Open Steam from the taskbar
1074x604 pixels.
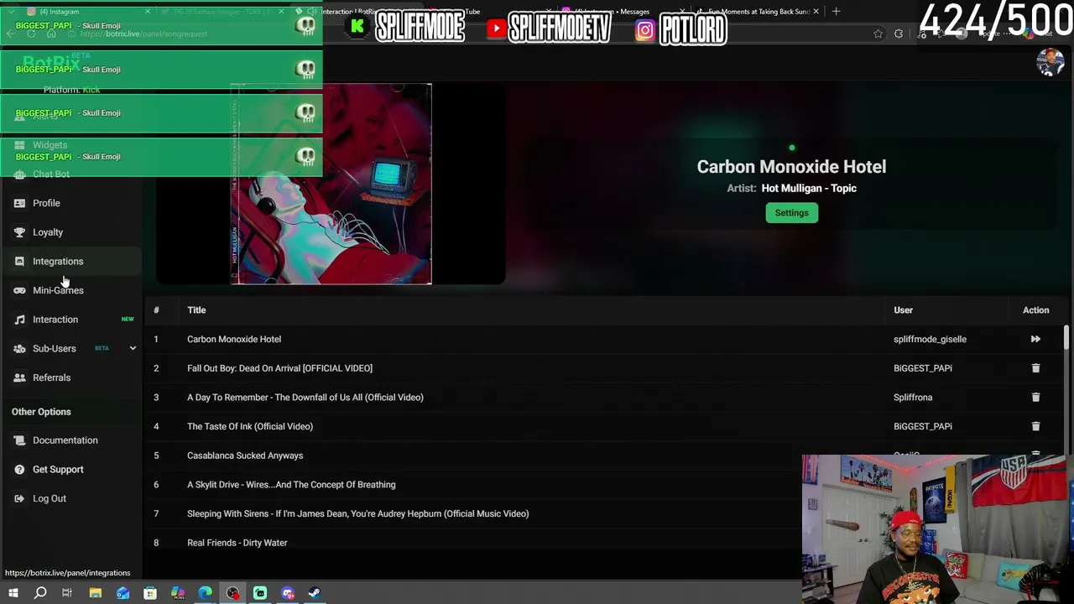point(315,593)
